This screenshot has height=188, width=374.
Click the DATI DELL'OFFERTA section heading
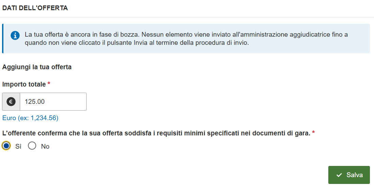(x=35, y=8)
